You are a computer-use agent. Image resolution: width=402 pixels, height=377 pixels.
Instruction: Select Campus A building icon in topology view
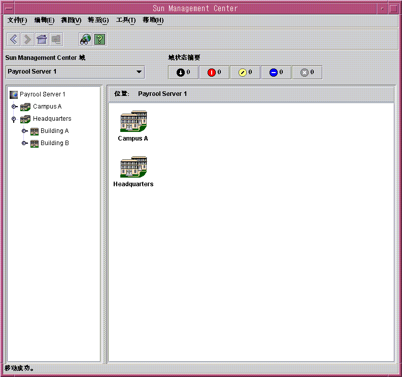point(133,121)
